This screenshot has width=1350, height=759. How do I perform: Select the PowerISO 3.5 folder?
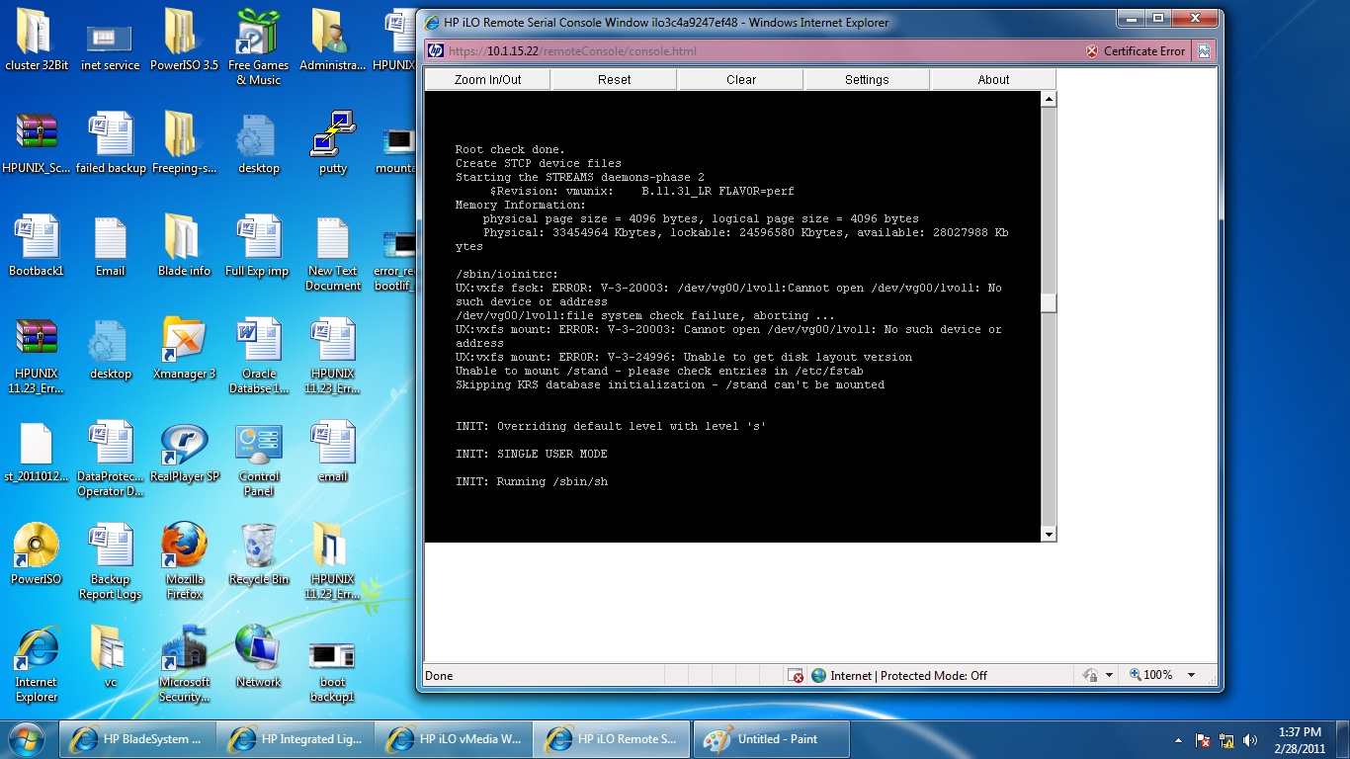click(184, 42)
